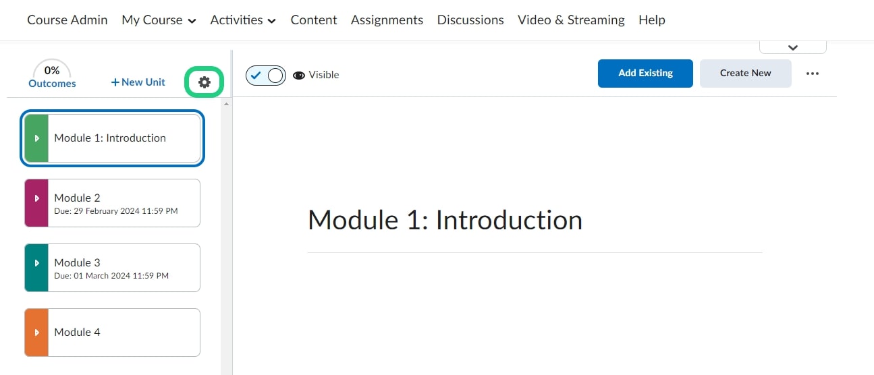
Task: Open the Activities dropdown menu
Action: click(x=243, y=20)
